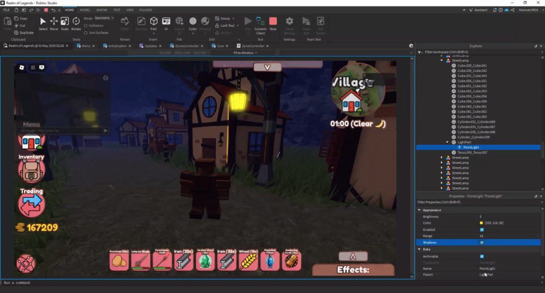The width and height of the screenshot is (545, 293).
Task: Toggle the Collisions checkbox
Action: coord(86,26)
